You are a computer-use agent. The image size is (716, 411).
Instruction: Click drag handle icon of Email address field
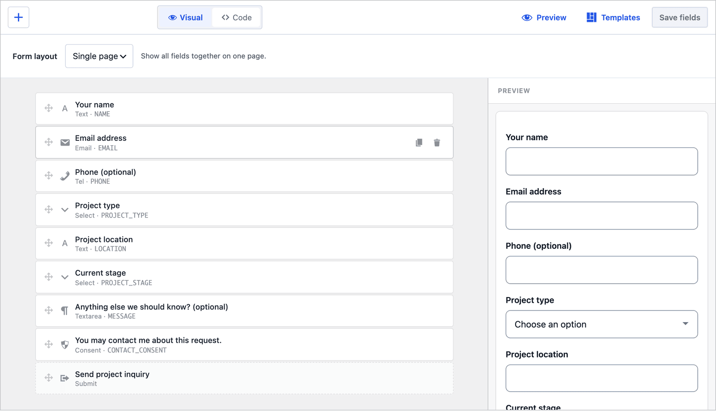click(x=49, y=142)
